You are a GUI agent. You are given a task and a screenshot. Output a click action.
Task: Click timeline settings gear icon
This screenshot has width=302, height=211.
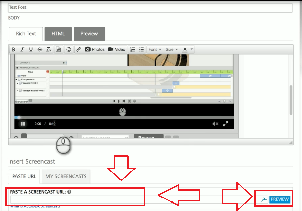pyautogui.click(x=135, y=101)
